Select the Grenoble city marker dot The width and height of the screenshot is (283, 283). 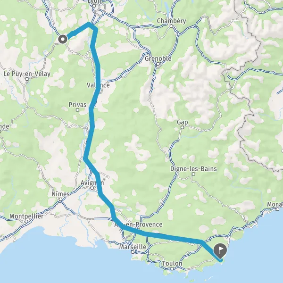pyautogui.click(x=158, y=64)
